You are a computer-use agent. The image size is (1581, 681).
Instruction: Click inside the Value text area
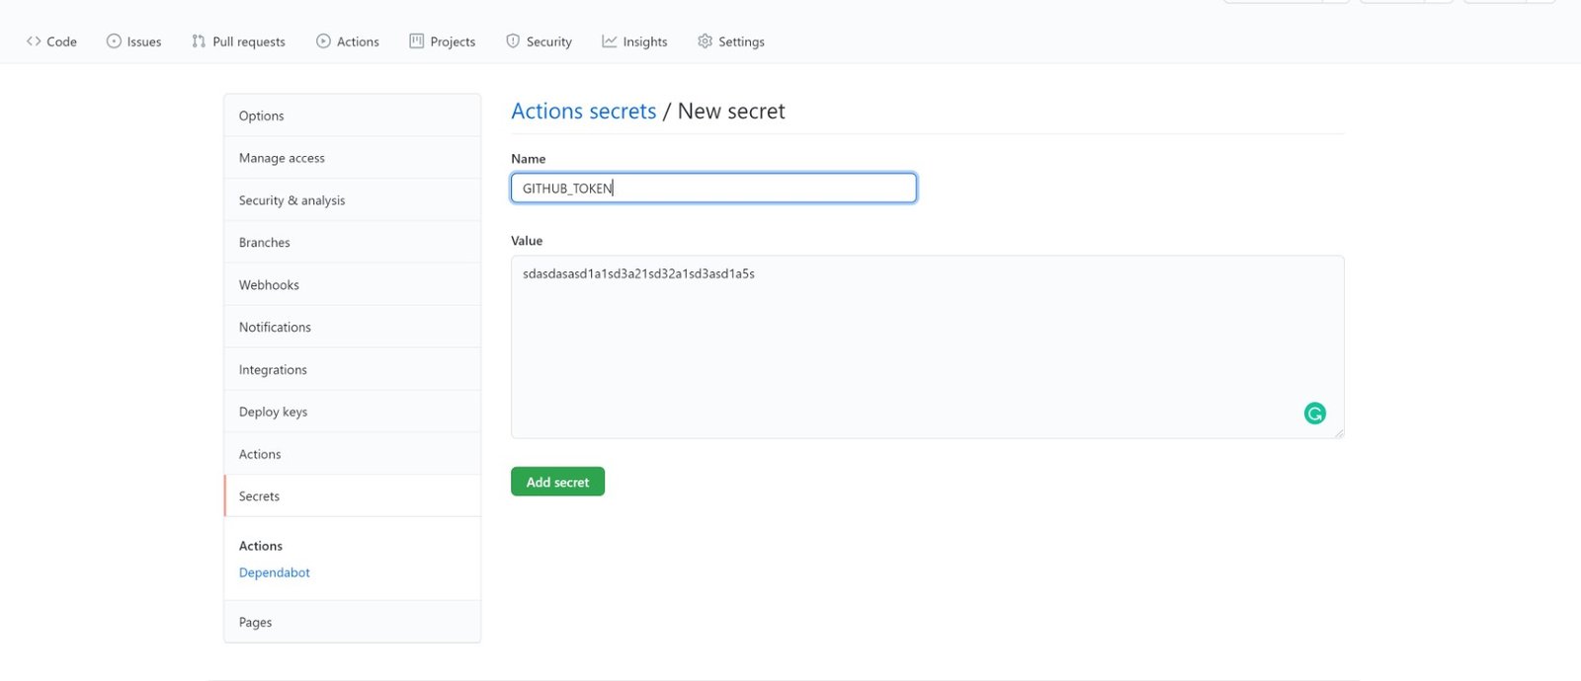pos(927,347)
